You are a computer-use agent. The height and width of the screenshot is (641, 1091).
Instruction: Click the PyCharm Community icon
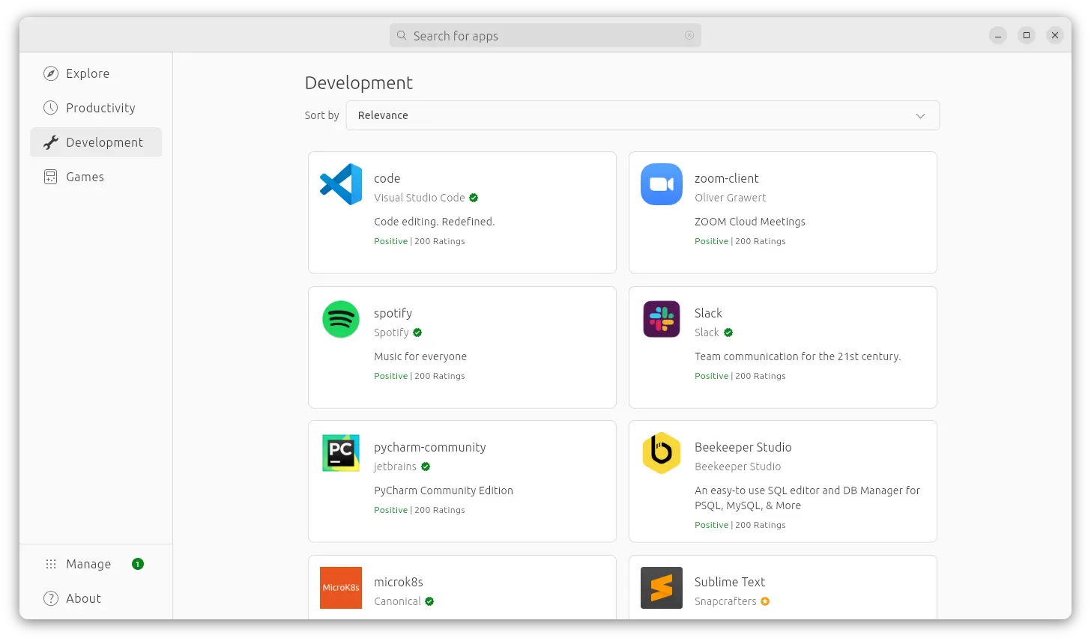tap(341, 453)
